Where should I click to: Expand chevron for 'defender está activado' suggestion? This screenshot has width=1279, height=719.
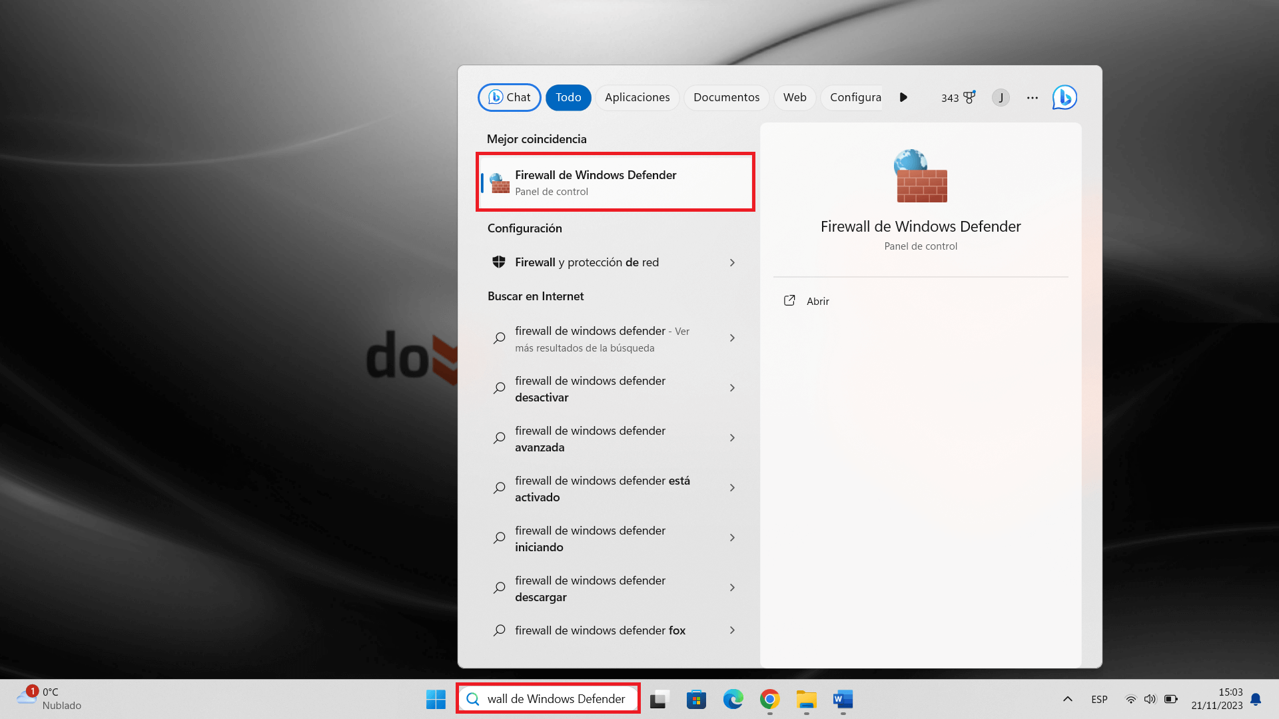732,488
